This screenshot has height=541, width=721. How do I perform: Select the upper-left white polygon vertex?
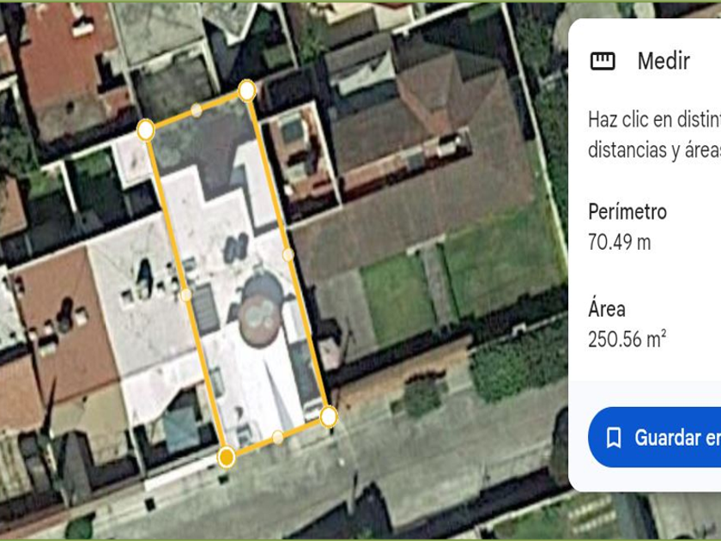pos(145,131)
